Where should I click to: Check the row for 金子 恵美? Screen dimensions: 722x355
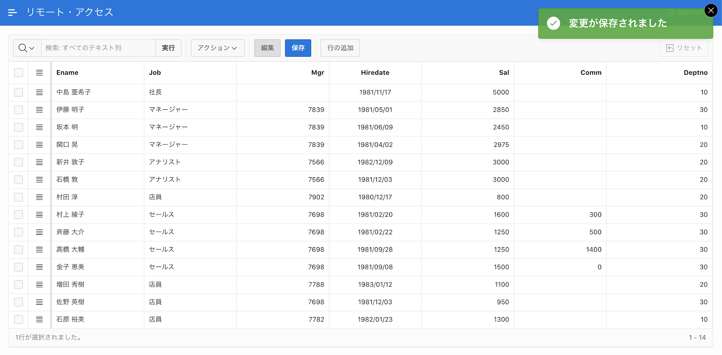[x=19, y=267]
